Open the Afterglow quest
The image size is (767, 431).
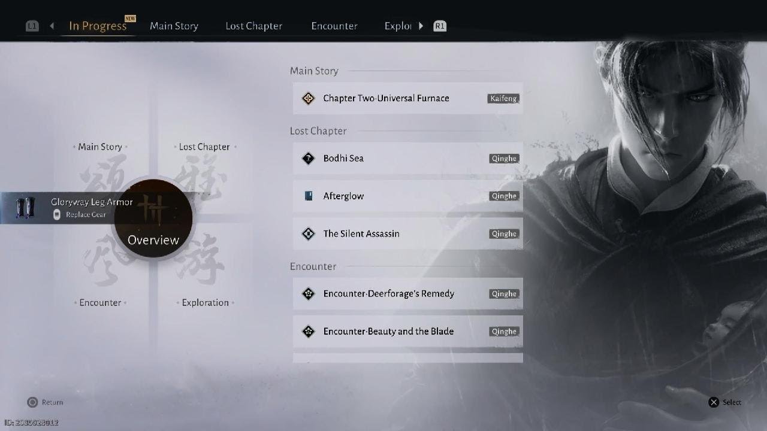[x=407, y=196]
